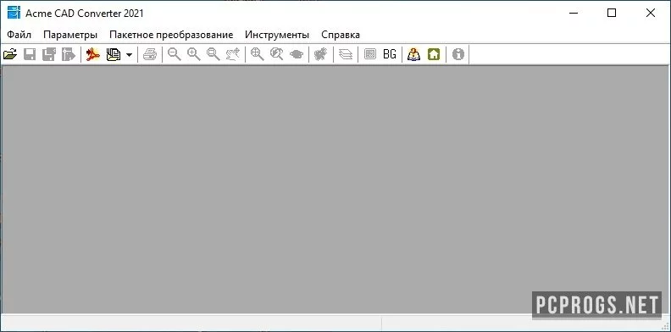This screenshot has height=332, width=671.
Task: Click the Batch convert documents icon
Action: pyautogui.click(x=114, y=54)
